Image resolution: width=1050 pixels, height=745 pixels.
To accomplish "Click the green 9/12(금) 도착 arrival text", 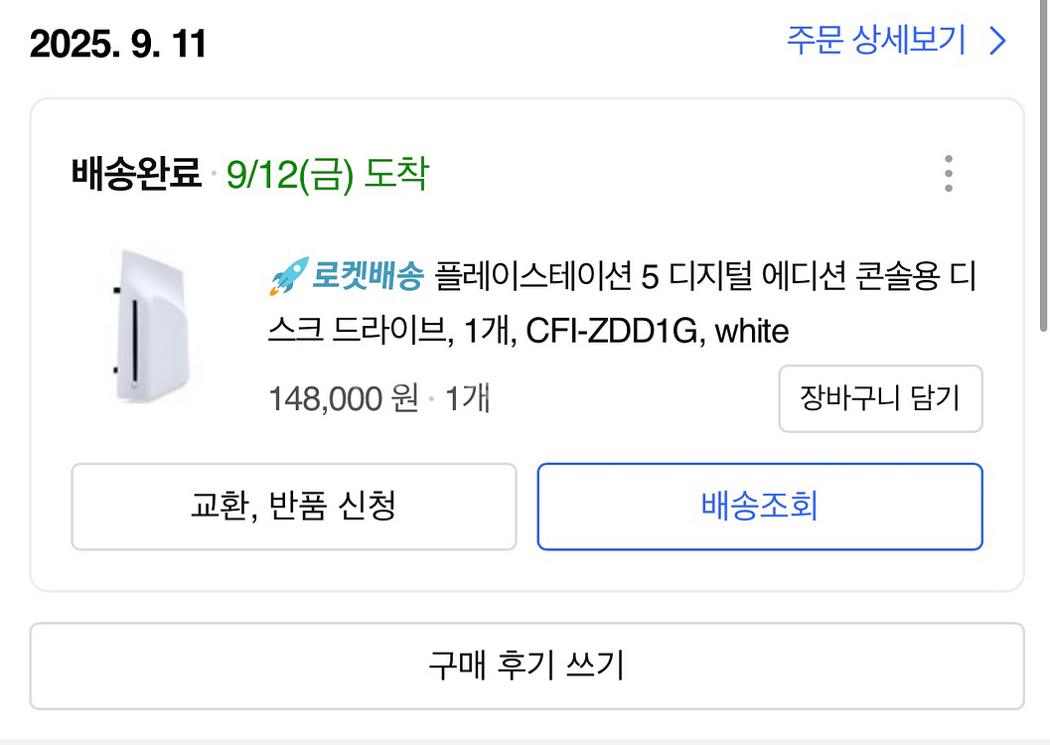I will [328, 174].
